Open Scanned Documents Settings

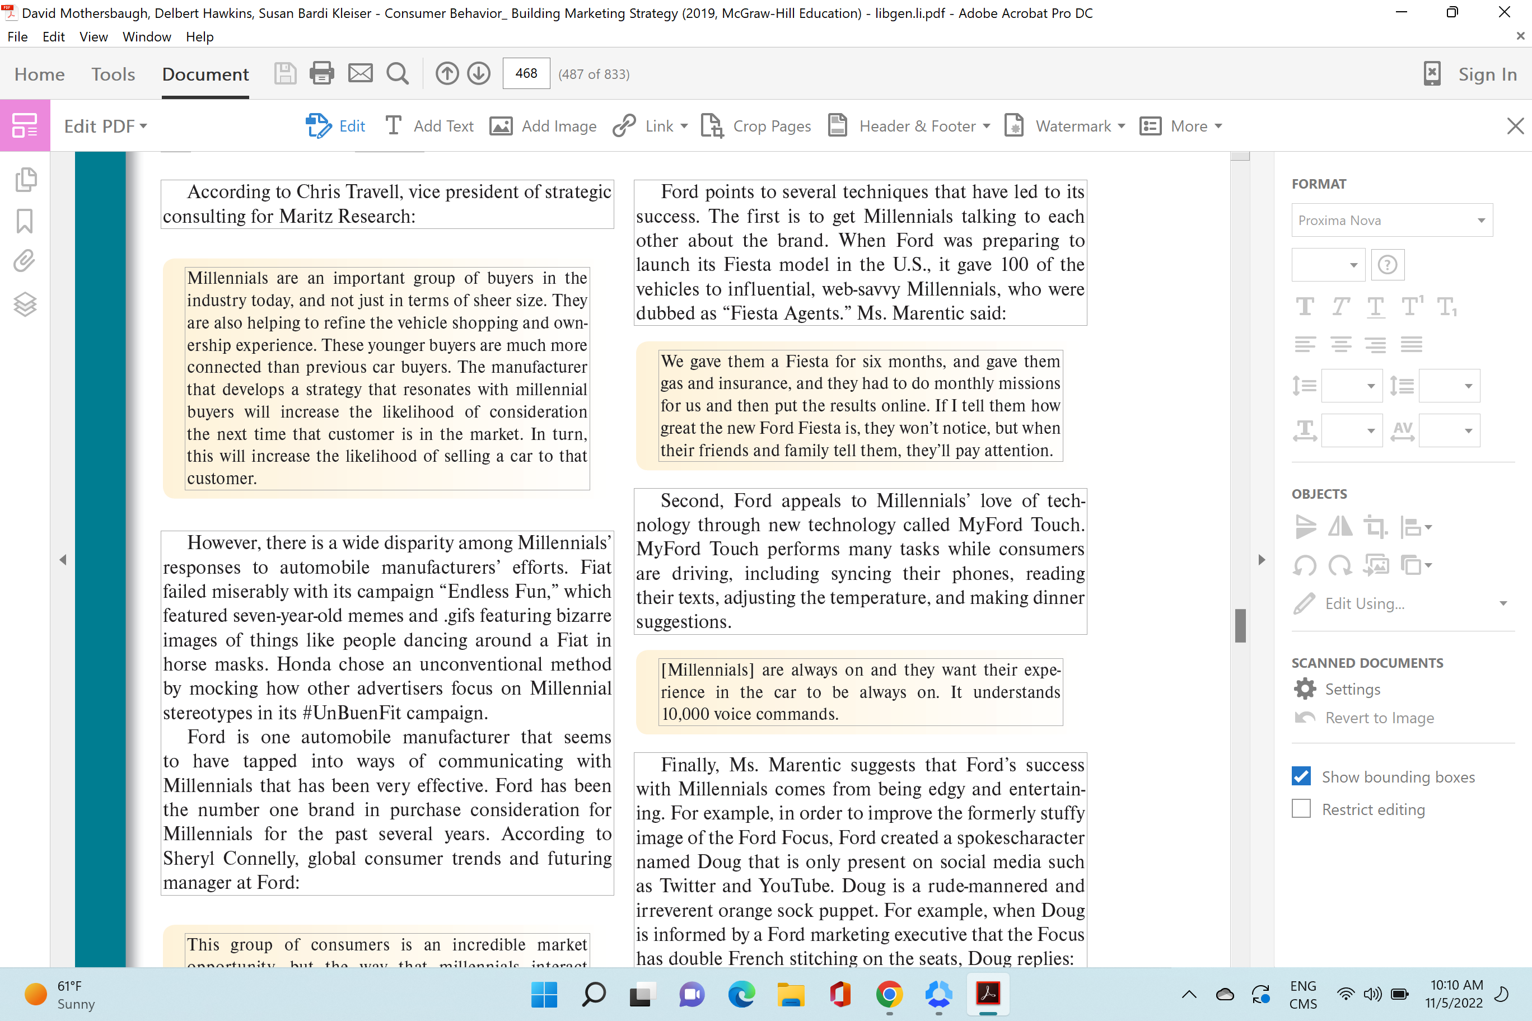click(1337, 689)
